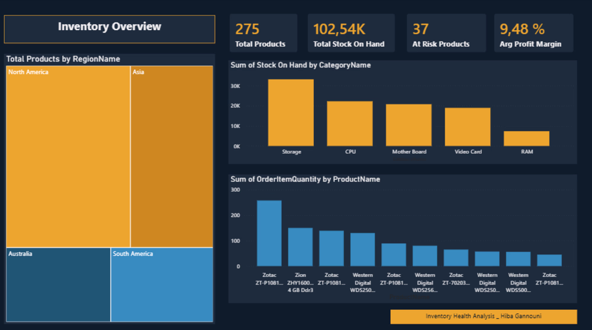Click the RAM stock bar
Viewport: 592px width, 330px height.
pyautogui.click(x=526, y=138)
